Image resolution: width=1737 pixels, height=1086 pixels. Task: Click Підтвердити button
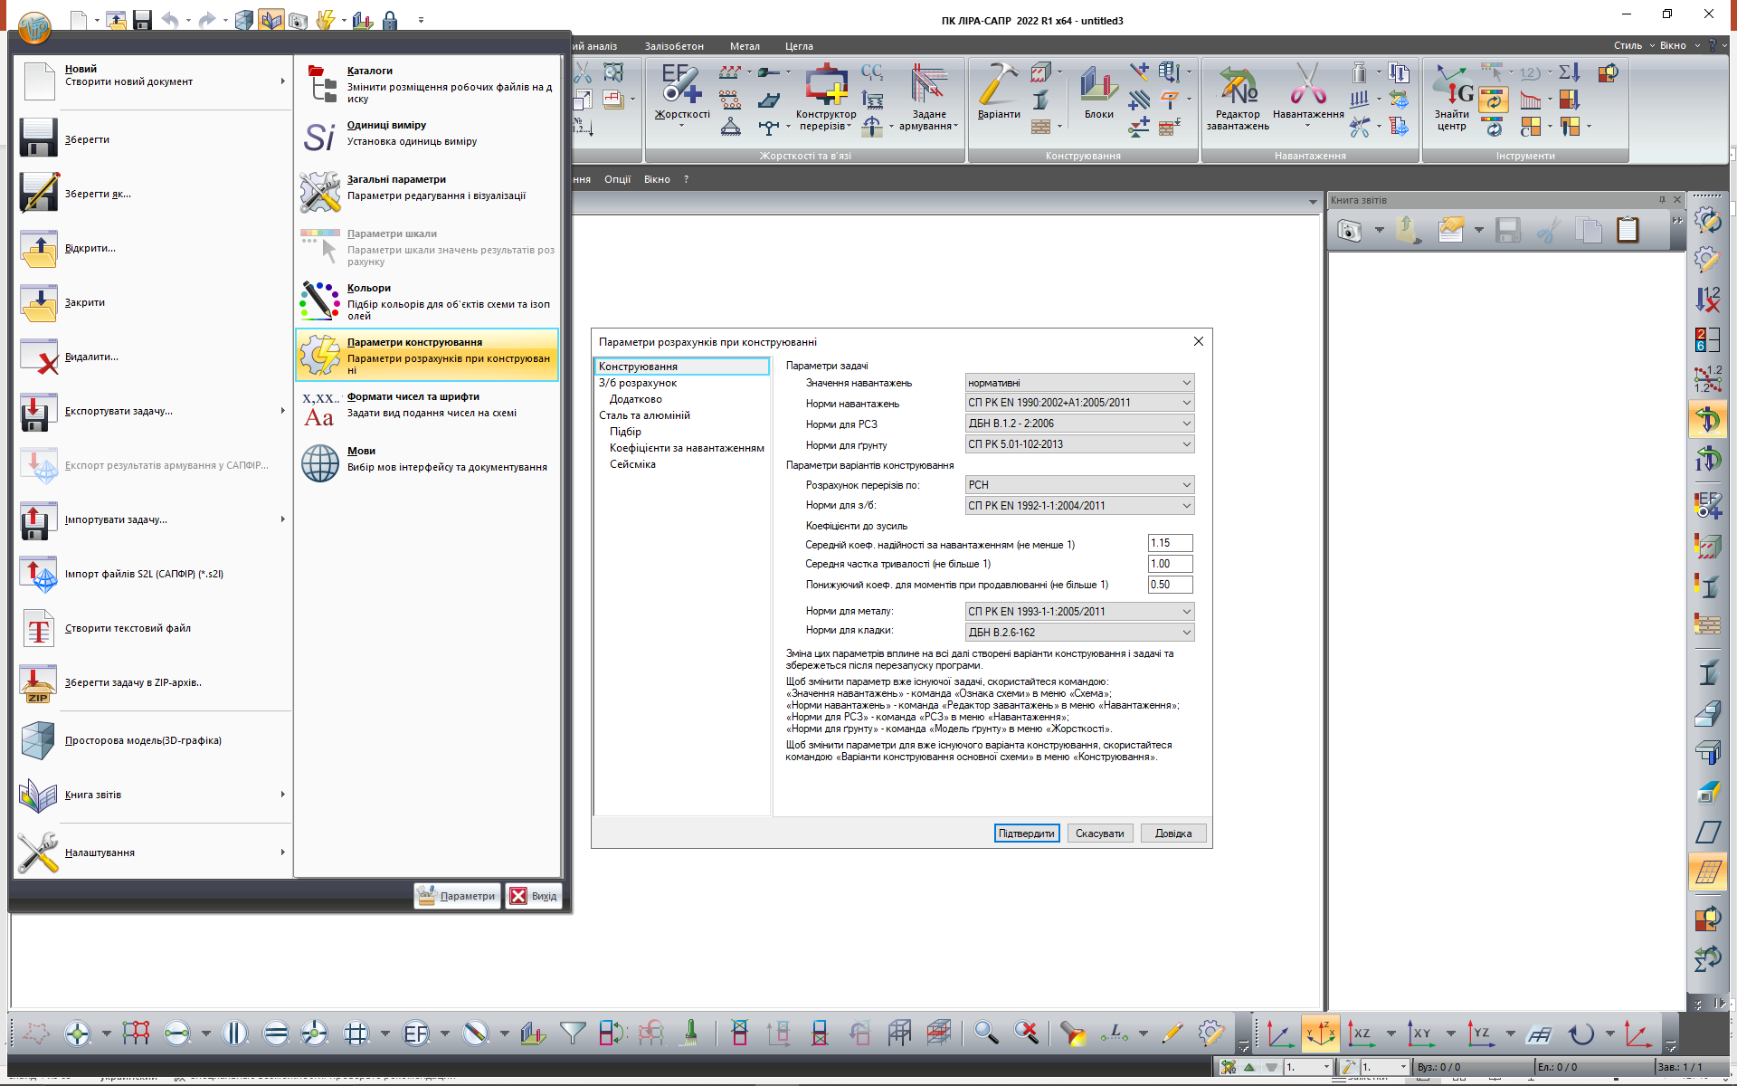pyautogui.click(x=1026, y=833)
